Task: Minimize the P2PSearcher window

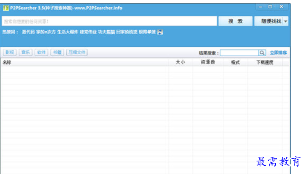Action: tap(260, 7)
